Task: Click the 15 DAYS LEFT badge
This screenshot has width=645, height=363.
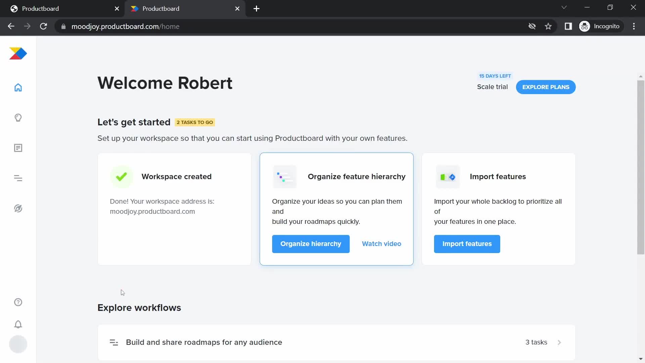Action: tap(495, 76)
